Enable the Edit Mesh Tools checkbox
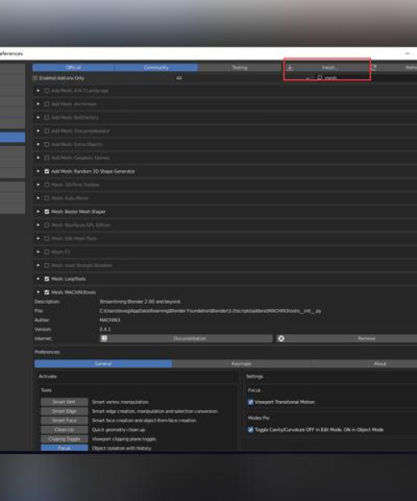This screenshot has width=417, height=501. [x=47, y=238]
